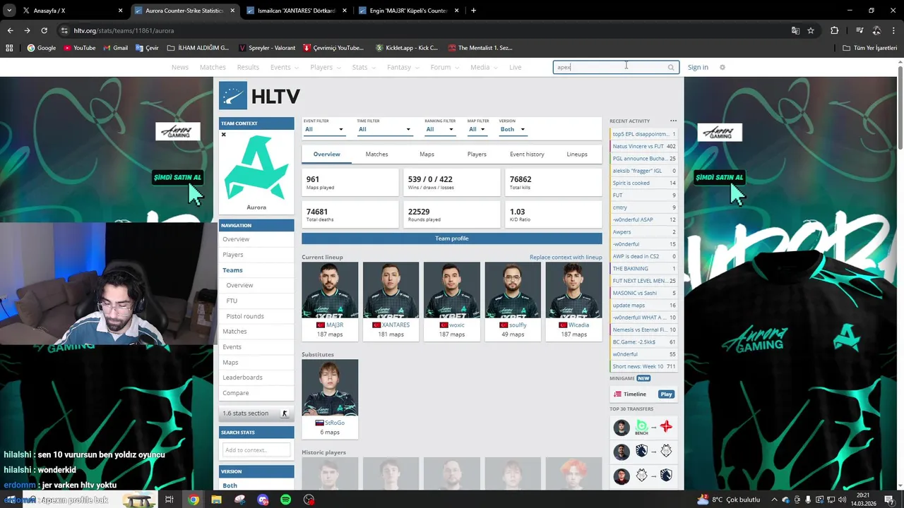904x508 pixels.
Task: Open the Kicklet.app bookmark
Action: [x=406, y=48]
